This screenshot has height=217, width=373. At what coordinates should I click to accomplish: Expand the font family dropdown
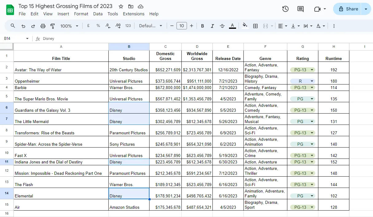(161, 26)
